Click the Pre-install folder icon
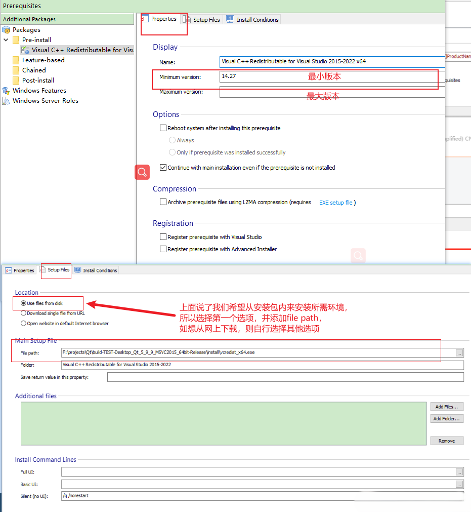This screenshot has width=471, height=512. [16, 40]
